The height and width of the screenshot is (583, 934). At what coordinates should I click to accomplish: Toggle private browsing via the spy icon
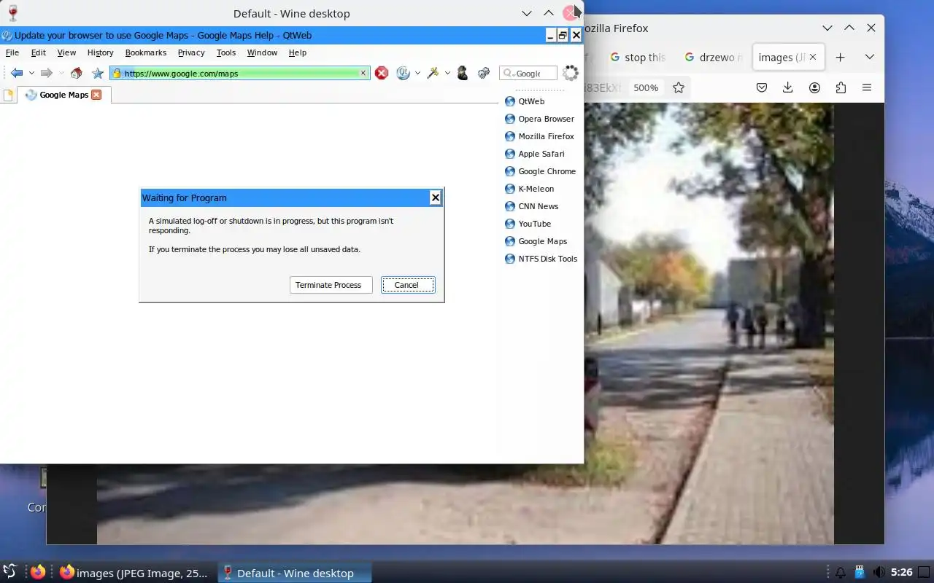[462, 73]
